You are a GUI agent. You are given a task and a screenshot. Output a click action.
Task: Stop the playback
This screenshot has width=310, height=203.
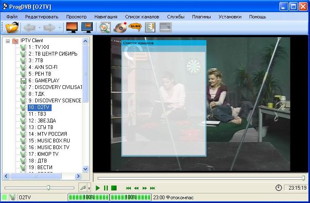click(x=114, y=188)
